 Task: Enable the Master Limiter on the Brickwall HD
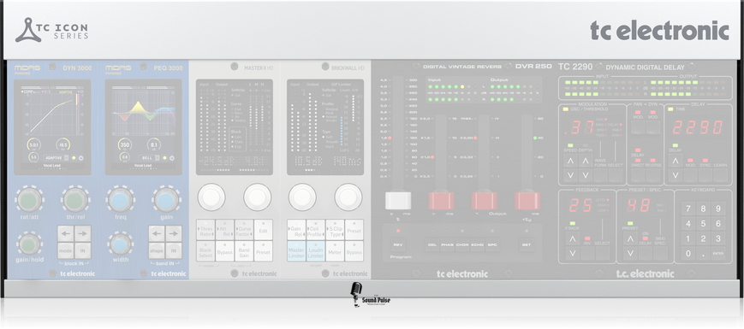pos(296,251)
